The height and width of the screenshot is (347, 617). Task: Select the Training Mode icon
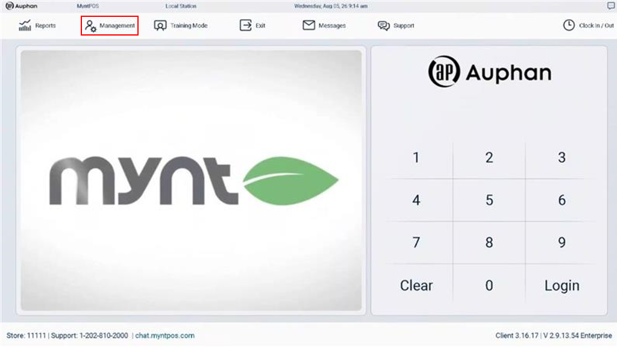[x=160, y=26]
